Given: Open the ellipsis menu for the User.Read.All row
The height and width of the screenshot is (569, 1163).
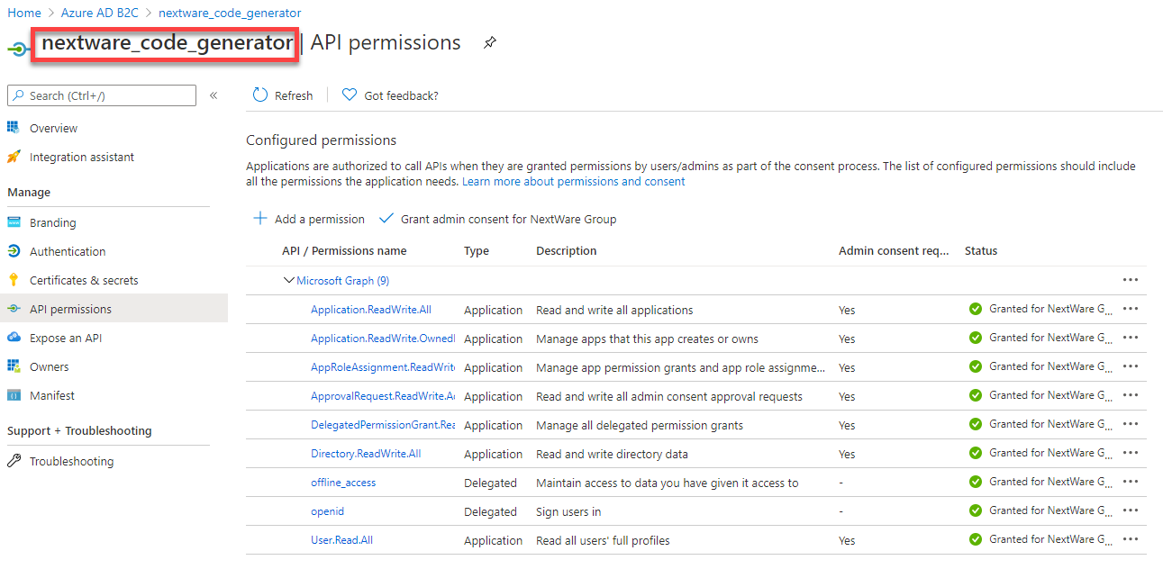Looking at the screenshot, I should point(1131,540).
